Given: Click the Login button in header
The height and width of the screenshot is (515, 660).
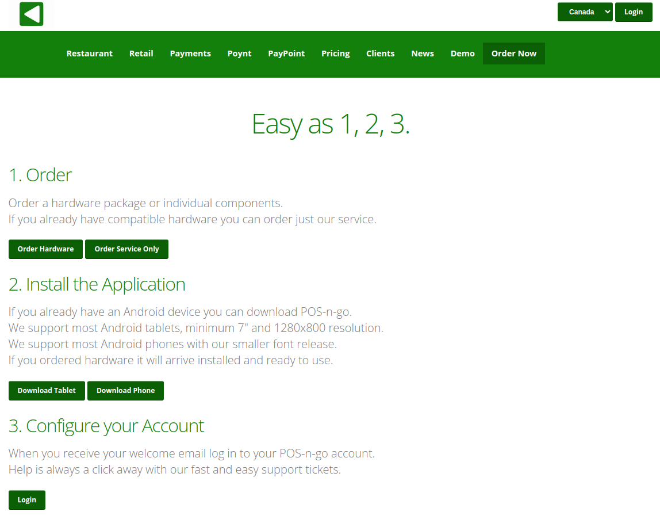Looking at the screenshot, I should [634, 12].
